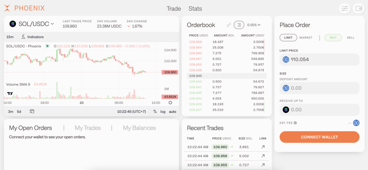368x170 pixels.
Task: Switch order side to Sell
Action: click(350, 37)
